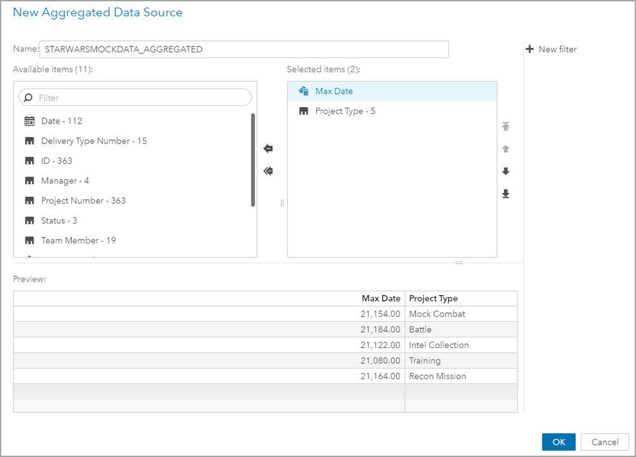Select Delivery Type Number - 15 item

(x=94, y=141)
